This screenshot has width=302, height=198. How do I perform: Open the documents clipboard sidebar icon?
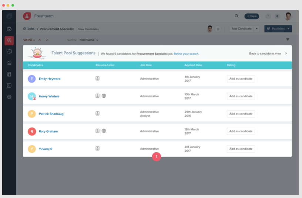click(9, 74)
